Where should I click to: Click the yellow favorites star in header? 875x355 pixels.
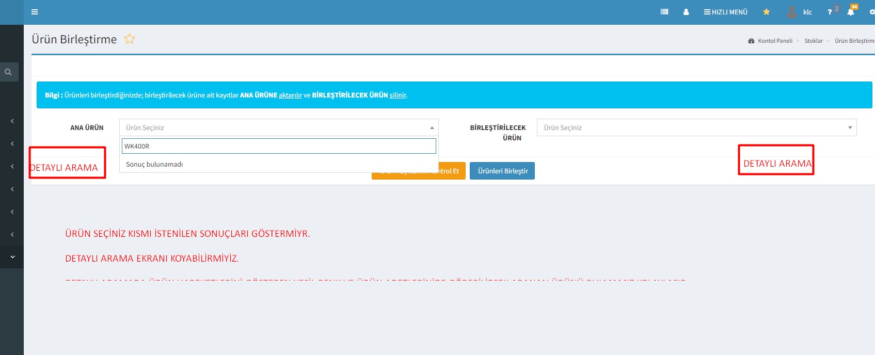[x=767, y=12]
